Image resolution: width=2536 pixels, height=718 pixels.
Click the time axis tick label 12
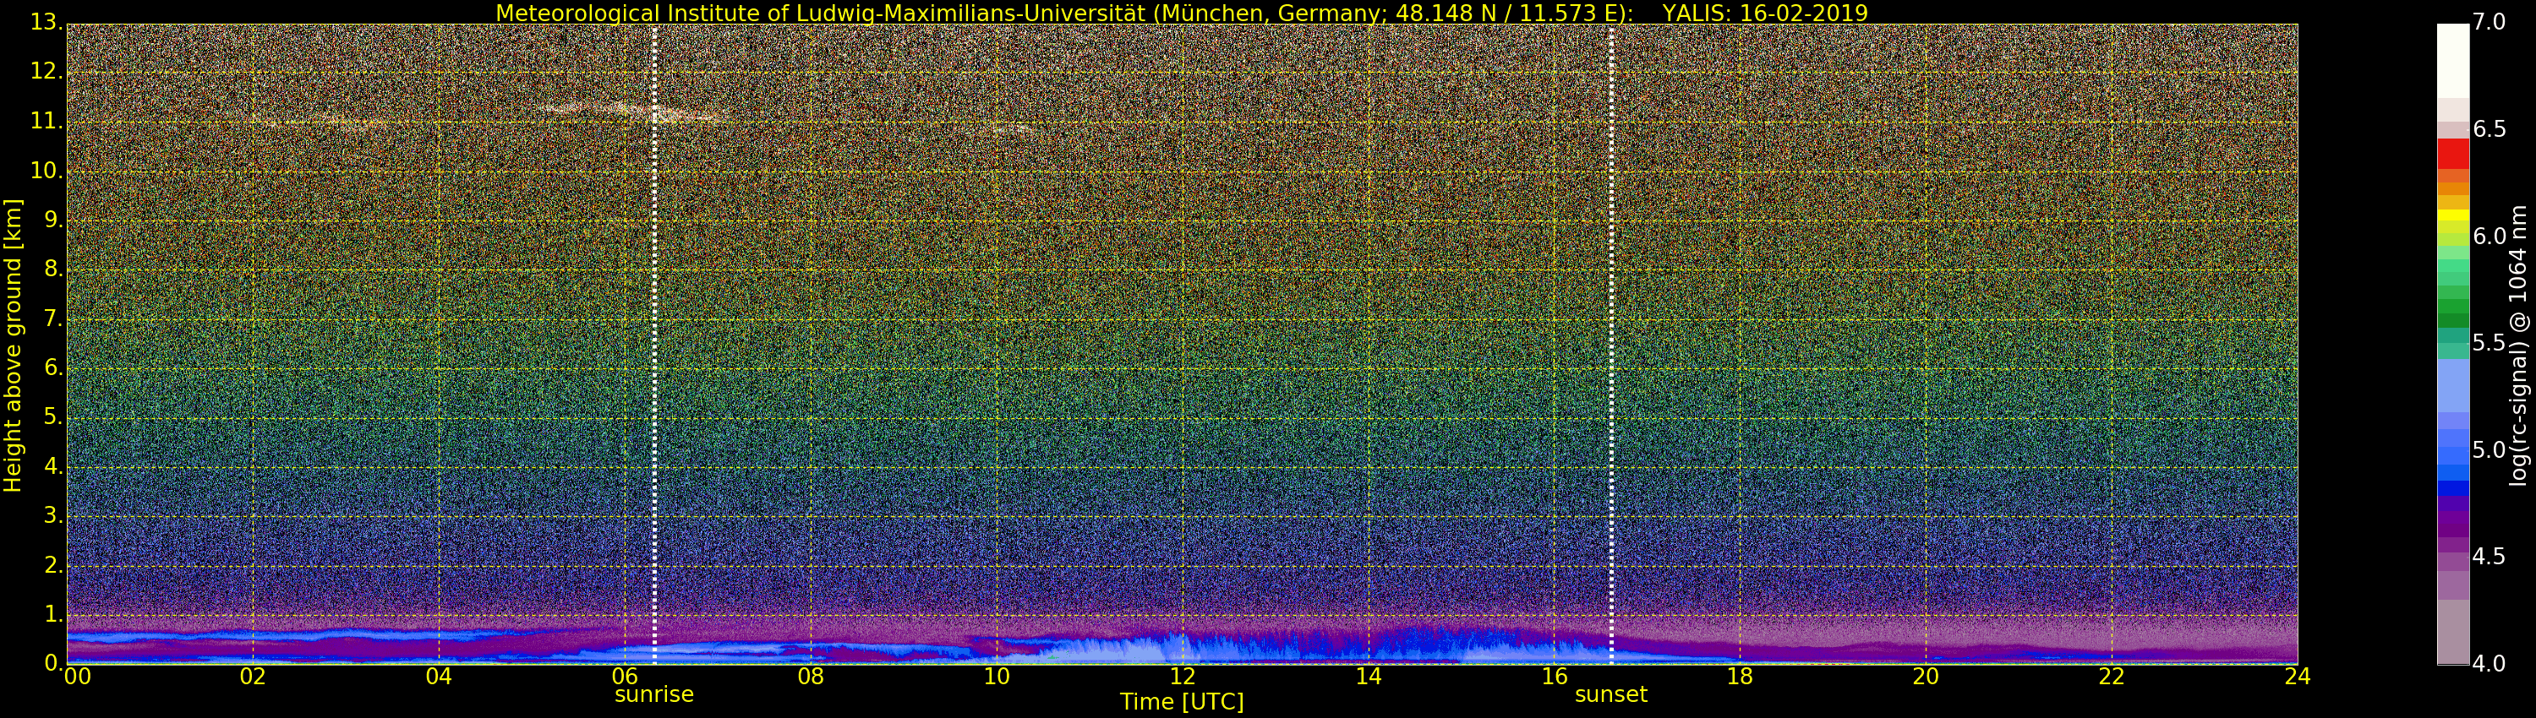[1183, 677]
